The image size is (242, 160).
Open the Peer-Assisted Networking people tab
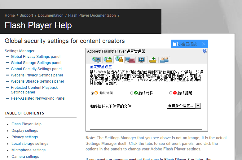tap(164, 59)
